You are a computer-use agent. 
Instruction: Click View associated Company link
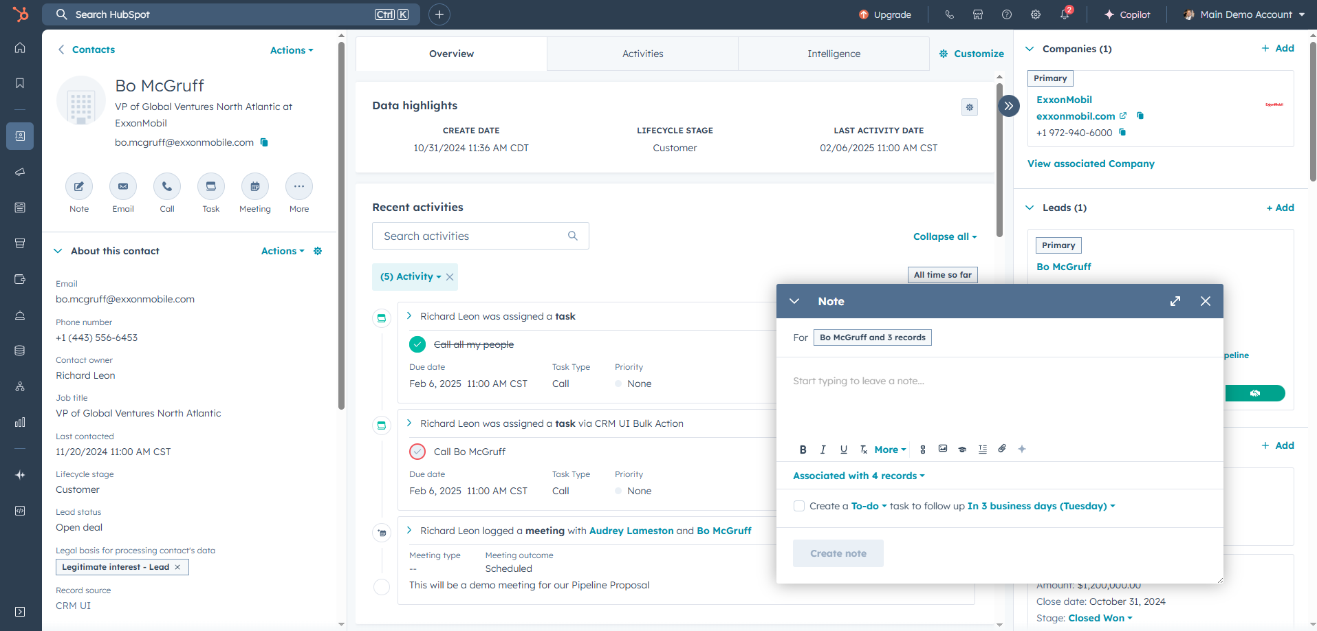pyautogui.click(x=1091, y=164)
